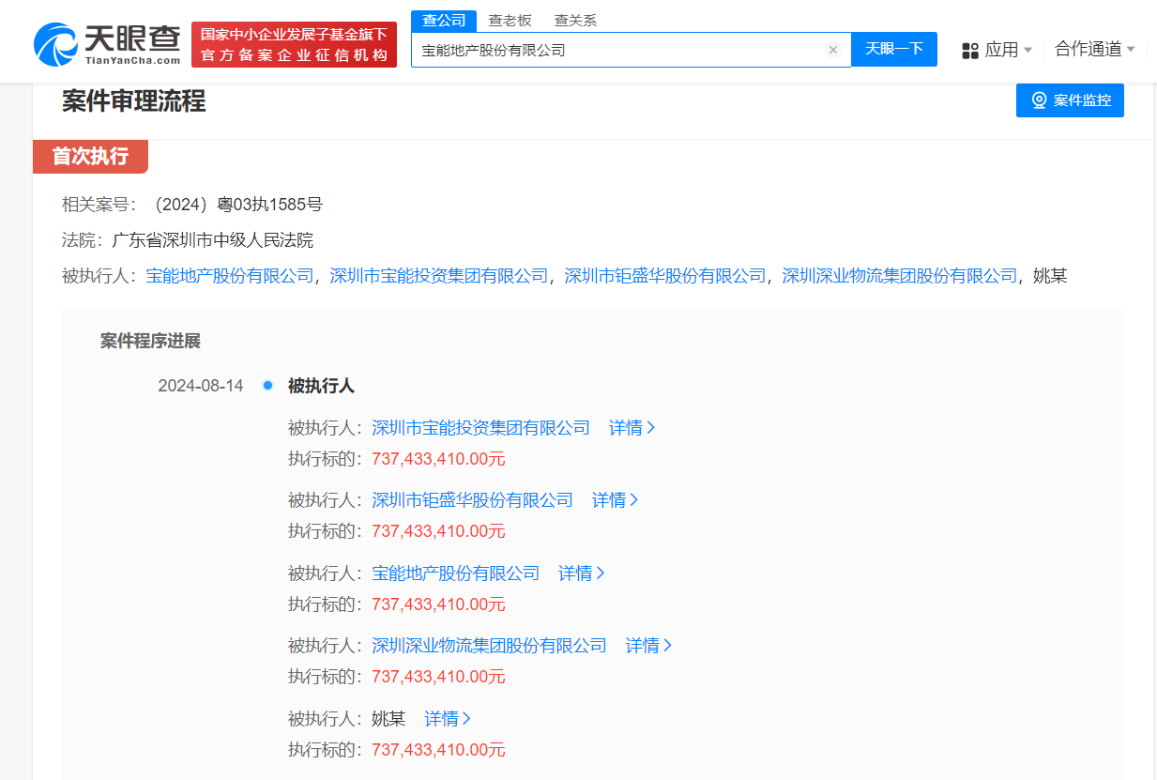Open link for 宝能地产股份有限公司
1157x780 pixels.
click(455, 573)
